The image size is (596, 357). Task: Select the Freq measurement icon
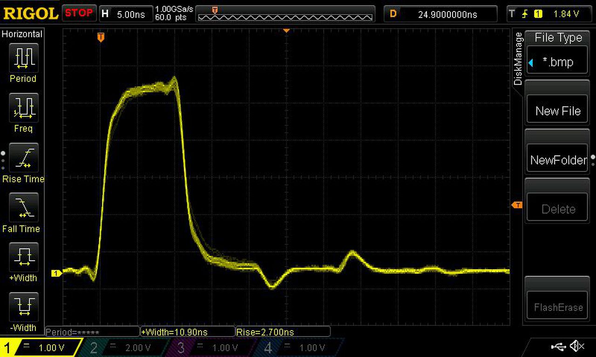click(23, 107)
